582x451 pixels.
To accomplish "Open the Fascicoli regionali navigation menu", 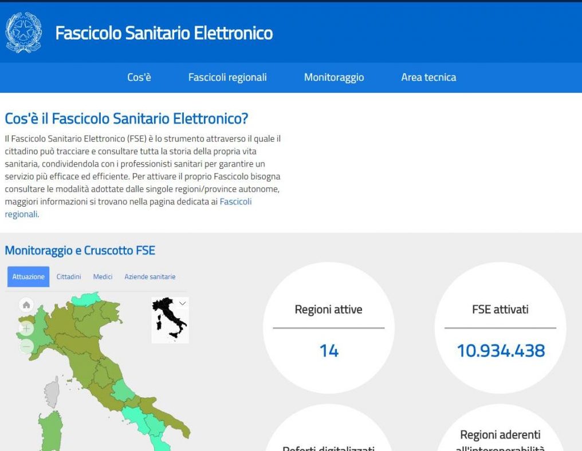I will [x=227, y=77].
